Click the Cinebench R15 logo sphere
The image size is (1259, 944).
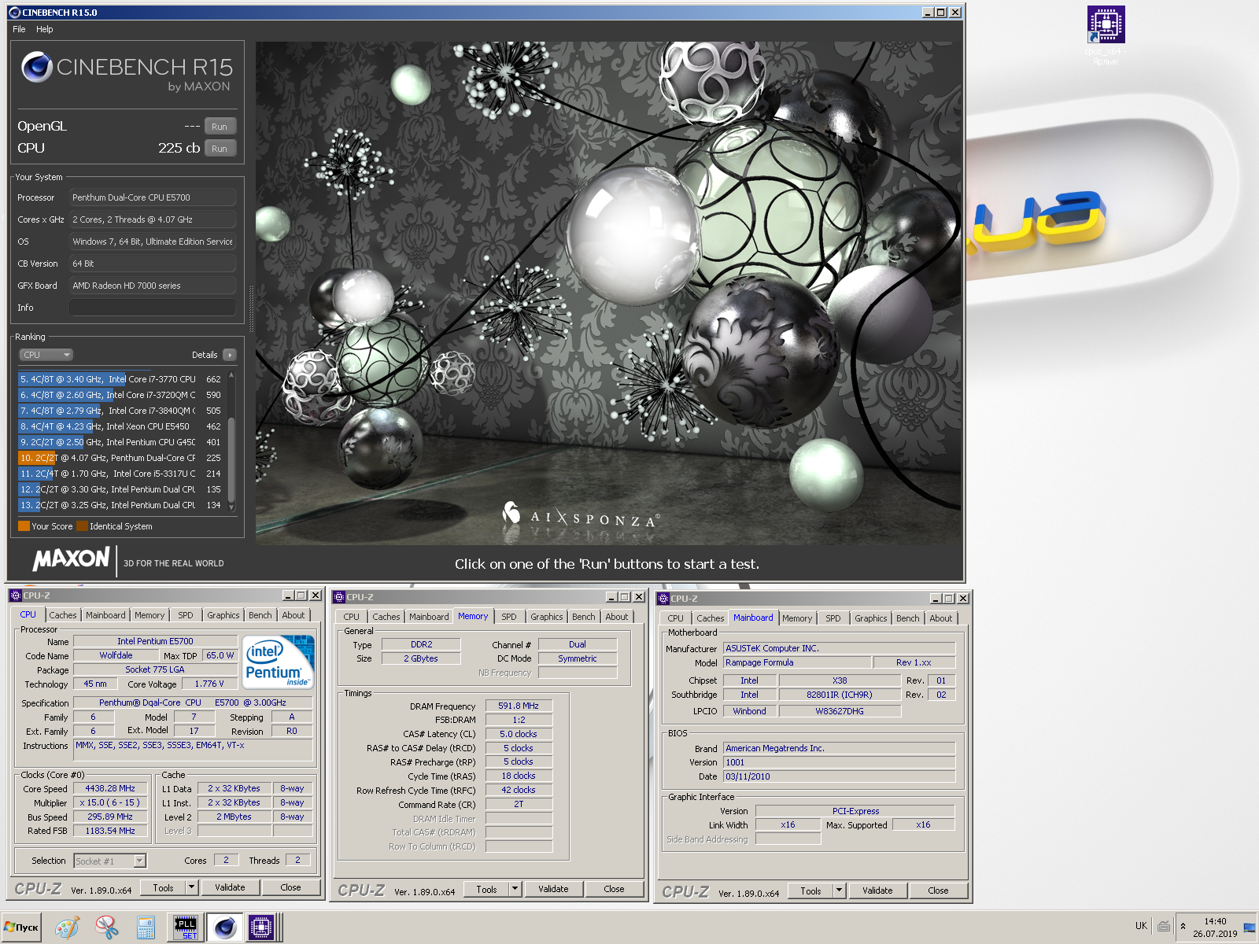point(37,68)
